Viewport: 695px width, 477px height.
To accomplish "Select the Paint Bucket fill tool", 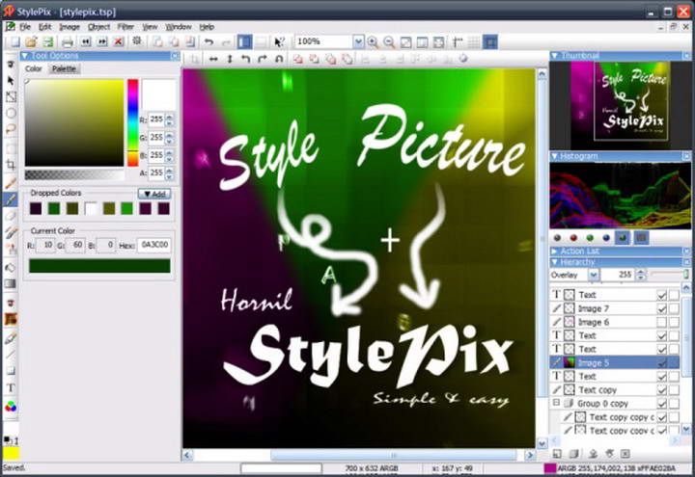I will (11, 268).
